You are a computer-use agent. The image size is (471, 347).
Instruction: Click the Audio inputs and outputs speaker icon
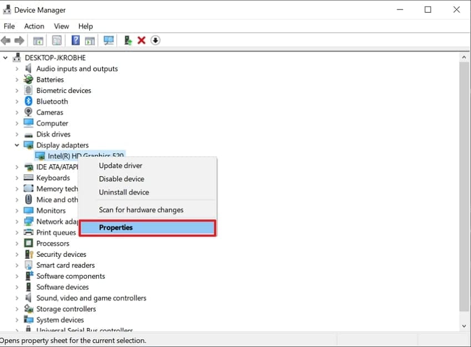(x=28, y=69)
